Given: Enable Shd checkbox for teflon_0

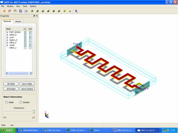Looking at the screenshot, I should pyautogui.click(x=30, y=35).
